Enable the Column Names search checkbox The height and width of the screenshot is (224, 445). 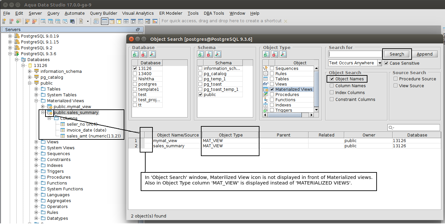332,86
